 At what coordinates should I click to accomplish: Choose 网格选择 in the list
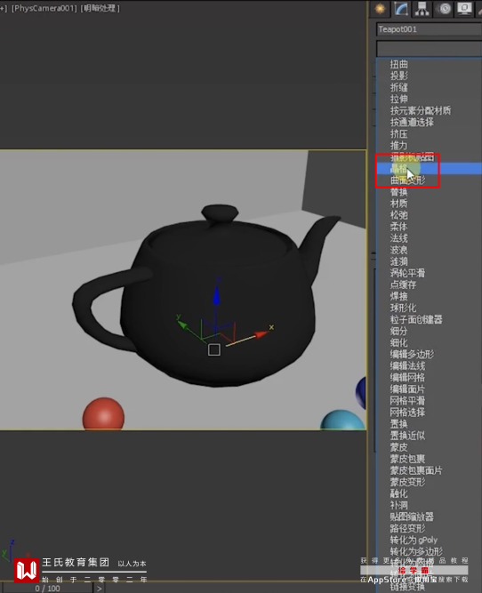coord(407,413)
